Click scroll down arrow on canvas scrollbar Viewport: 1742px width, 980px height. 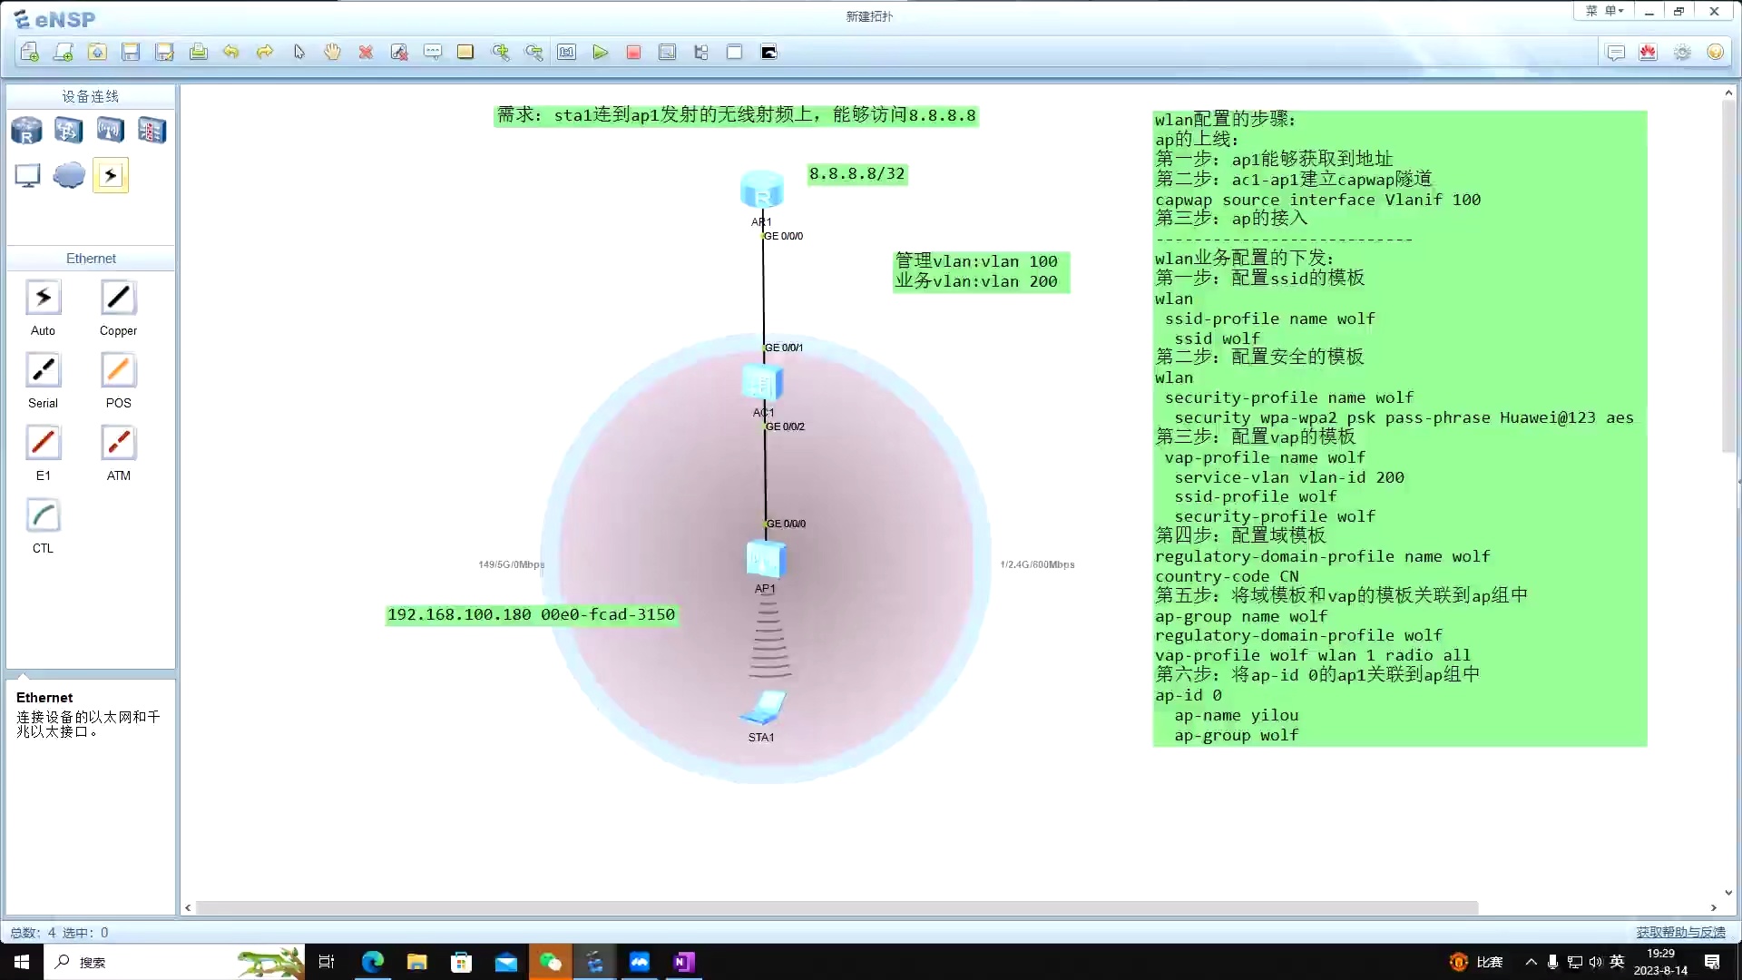click(1728, 893)
